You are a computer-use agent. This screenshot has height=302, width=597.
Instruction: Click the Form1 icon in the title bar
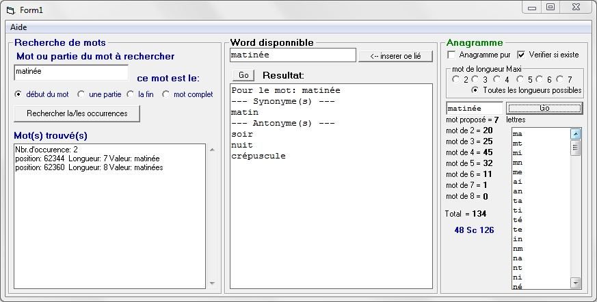[10, 10]
